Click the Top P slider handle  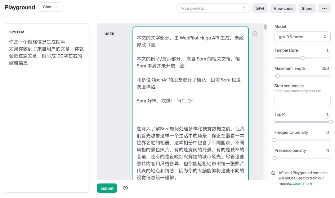331,122
